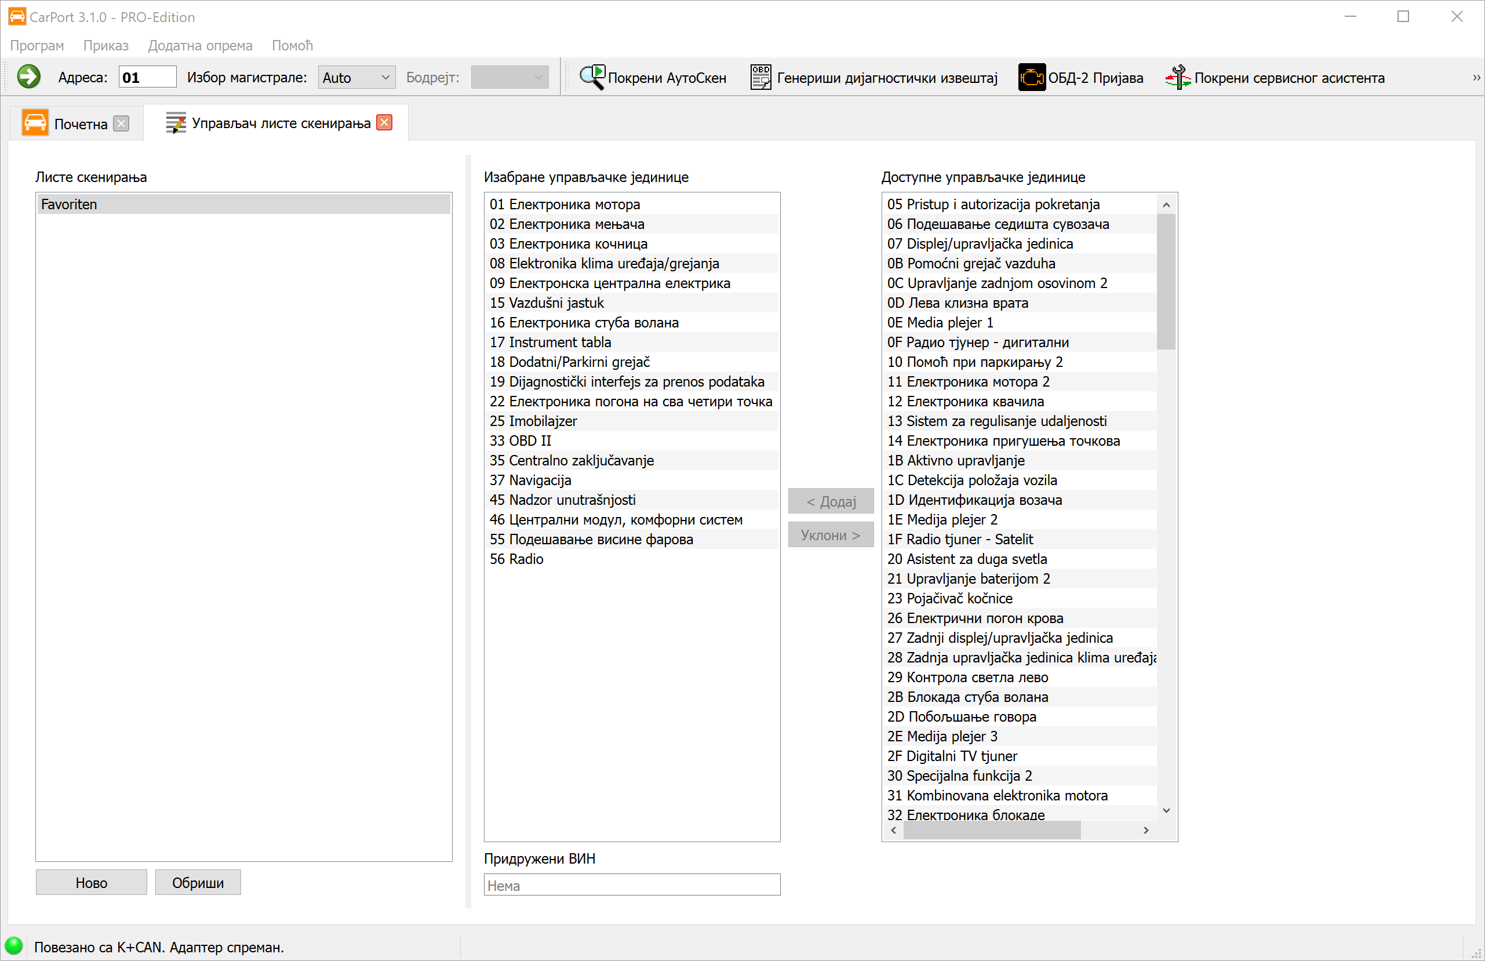Select the Favoriten scan list

pyautogui.click(x=243, y=204)
